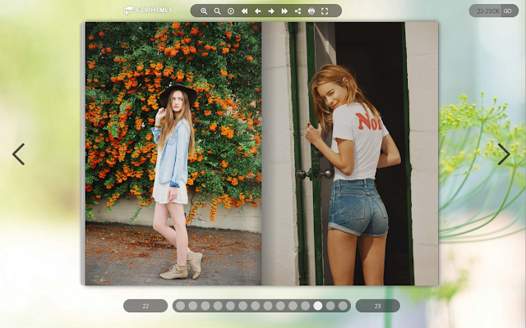Select the dot just before the highlighted one
The height and width of the screenshot is (328, 526).
tap(305, 306)
